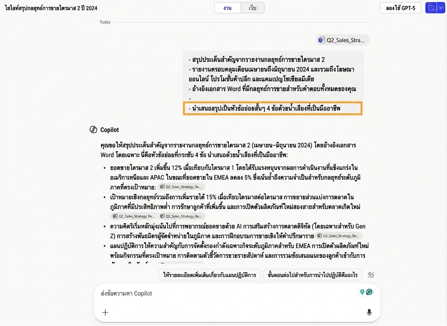The image size is (447, 326).
Task: Click the Today date label
Action: click(105, 22)
